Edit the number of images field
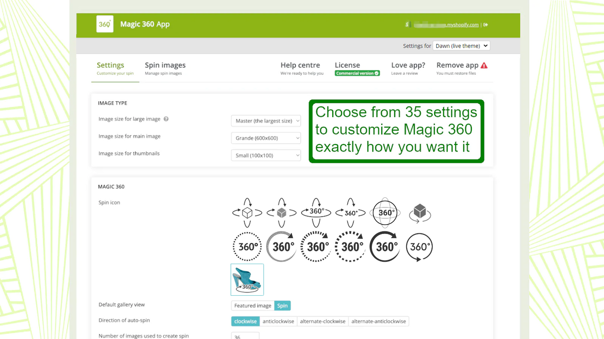 pos(245,336)
